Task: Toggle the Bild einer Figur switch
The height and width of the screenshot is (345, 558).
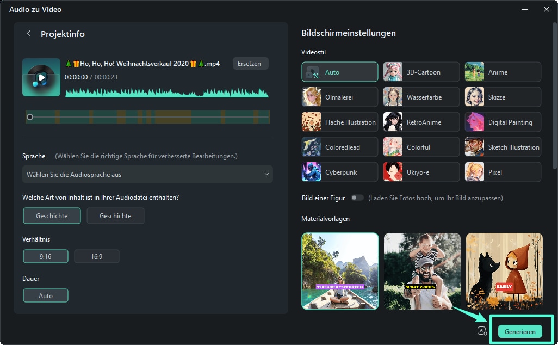Action: (357, 198)
